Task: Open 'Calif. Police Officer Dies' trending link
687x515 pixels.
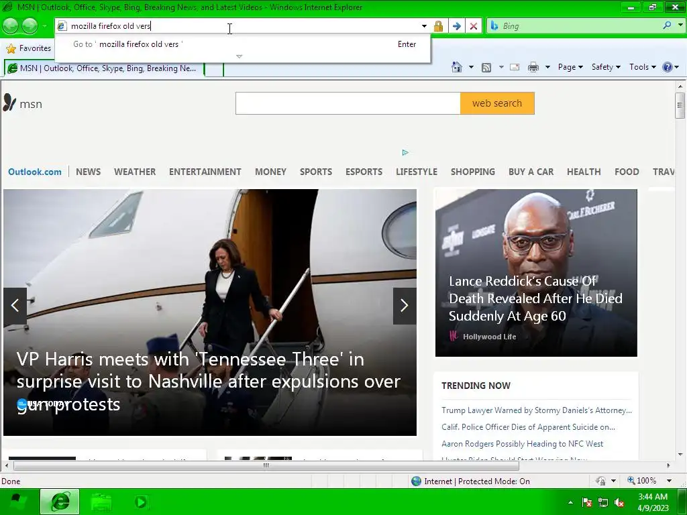Action: pos(529,427)
